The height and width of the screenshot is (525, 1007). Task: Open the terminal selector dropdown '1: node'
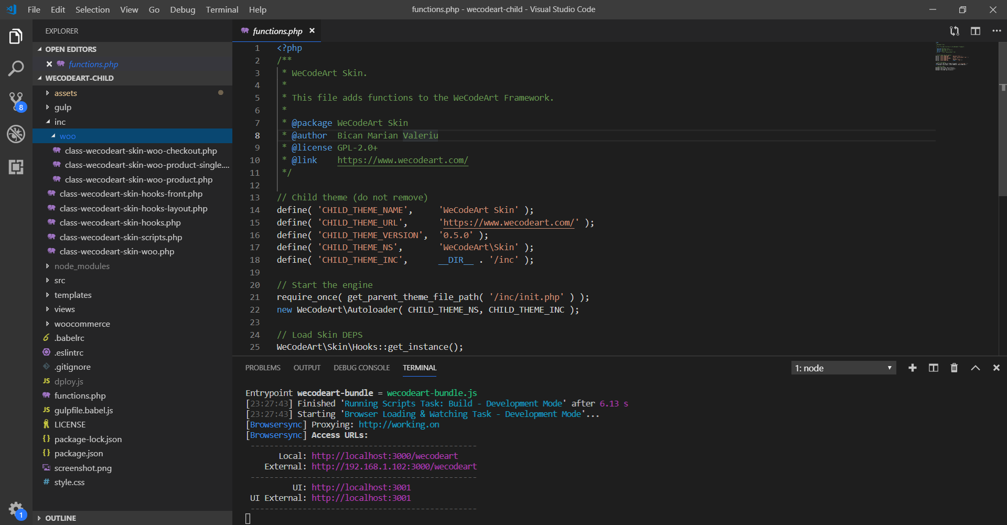843,368
